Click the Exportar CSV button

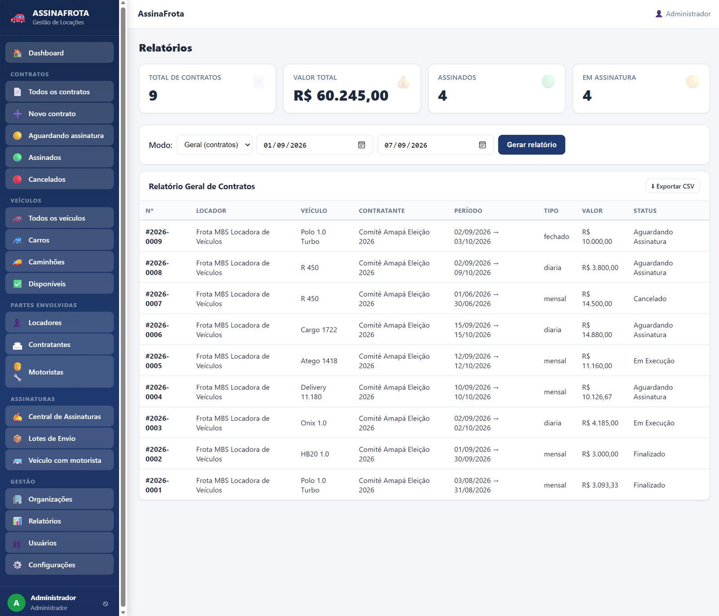[673, 186]
